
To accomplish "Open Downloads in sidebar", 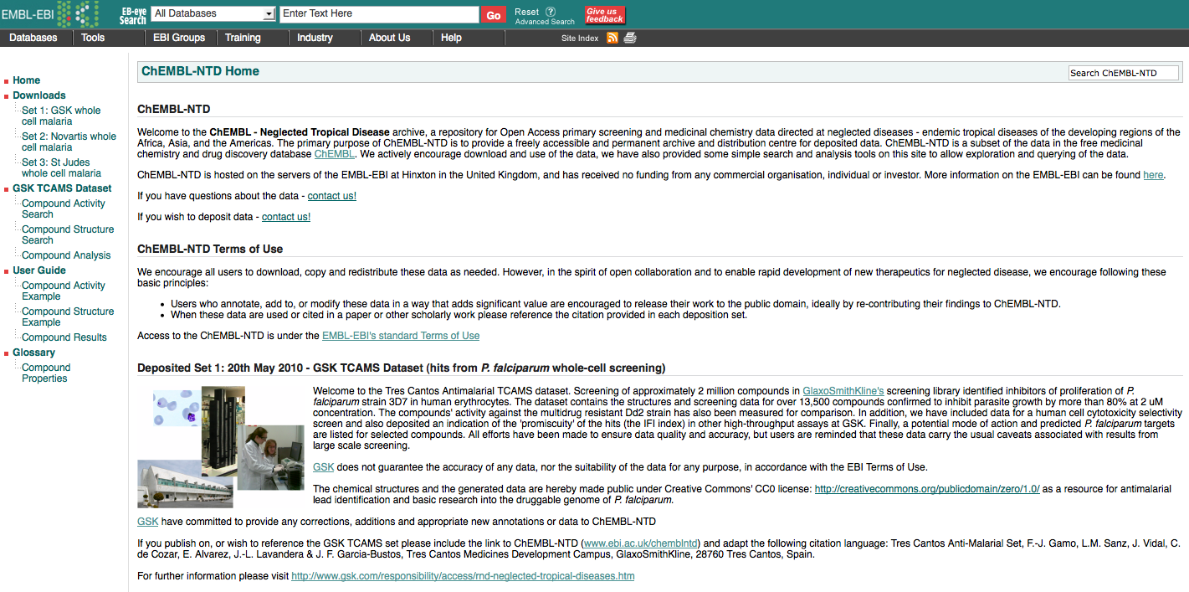I will coord(39,95).
